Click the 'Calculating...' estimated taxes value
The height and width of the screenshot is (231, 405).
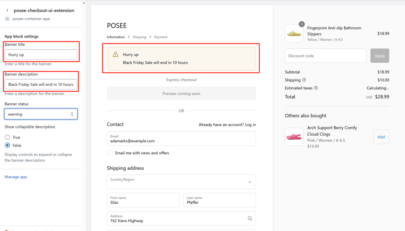[378, 88]
